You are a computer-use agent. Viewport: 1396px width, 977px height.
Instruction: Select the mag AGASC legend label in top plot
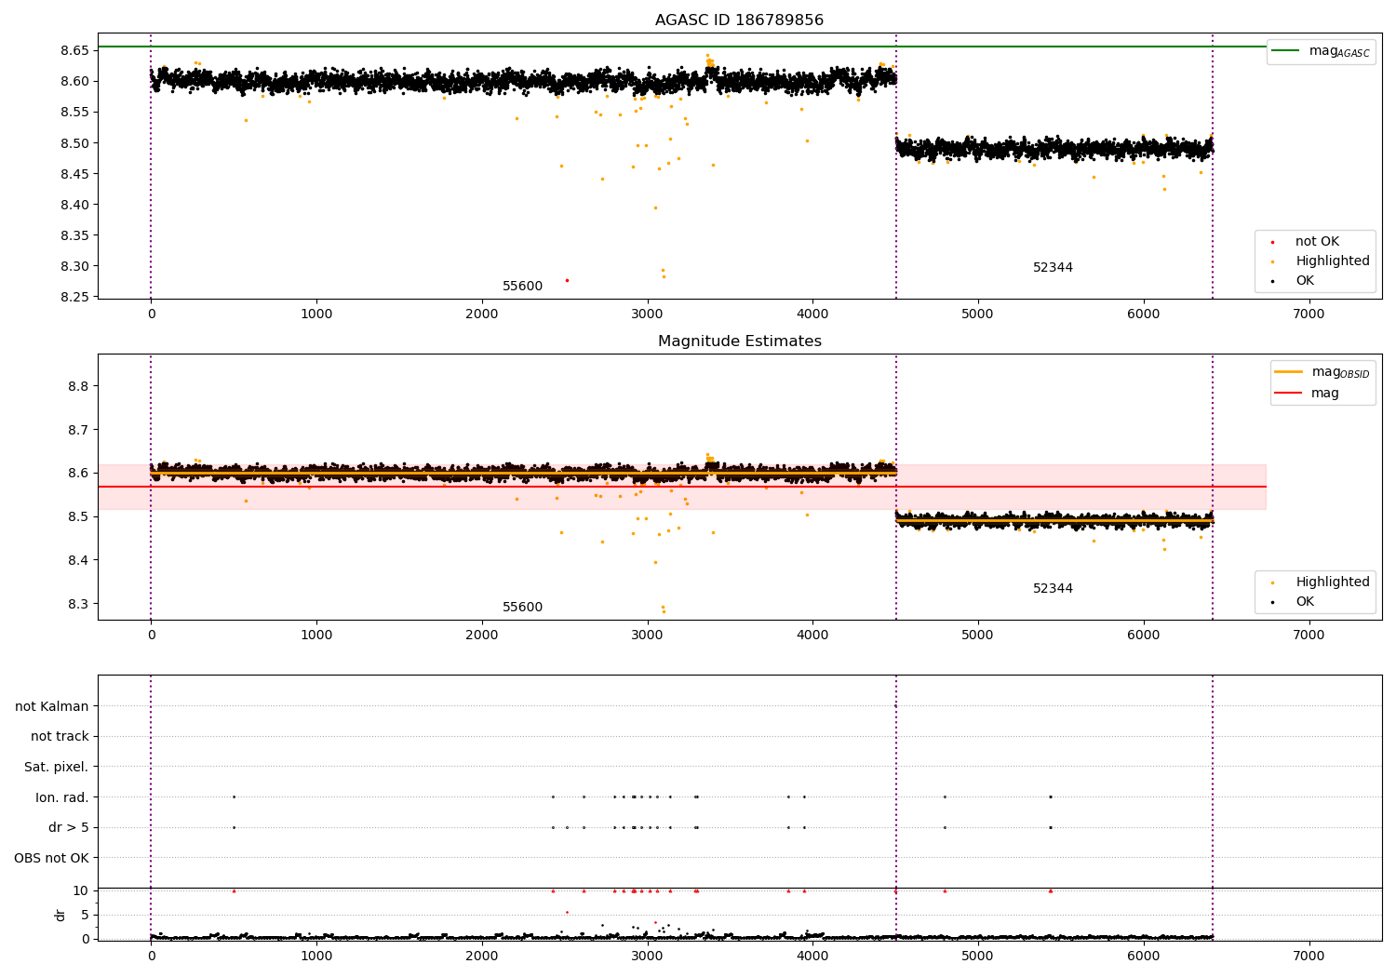[1339, 51]
